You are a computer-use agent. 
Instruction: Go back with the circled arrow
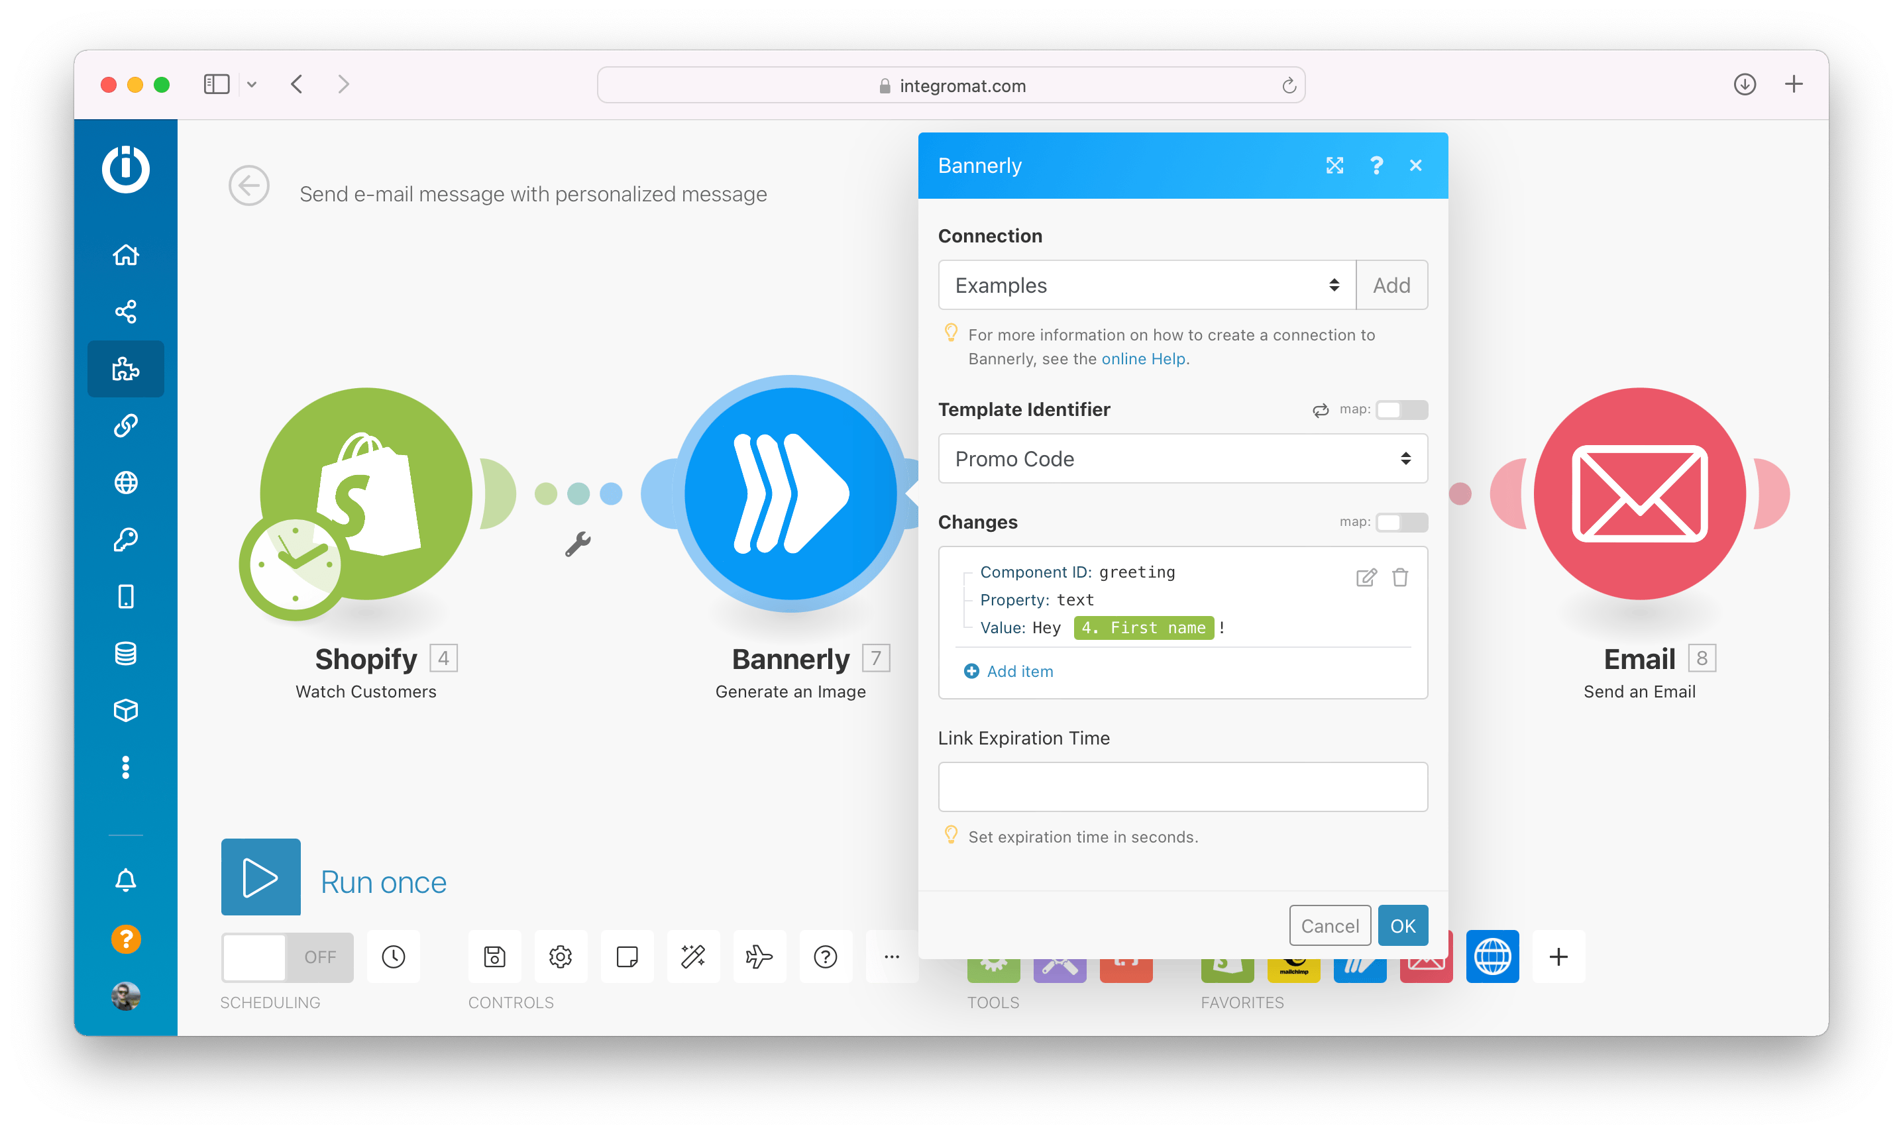pos(248,185)
